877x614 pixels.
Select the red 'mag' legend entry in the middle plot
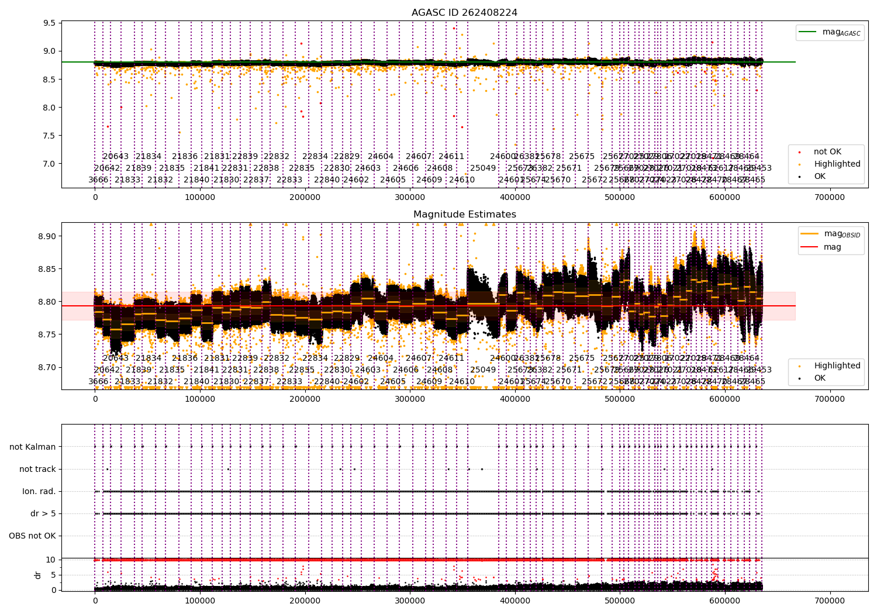tap(821, 247)
